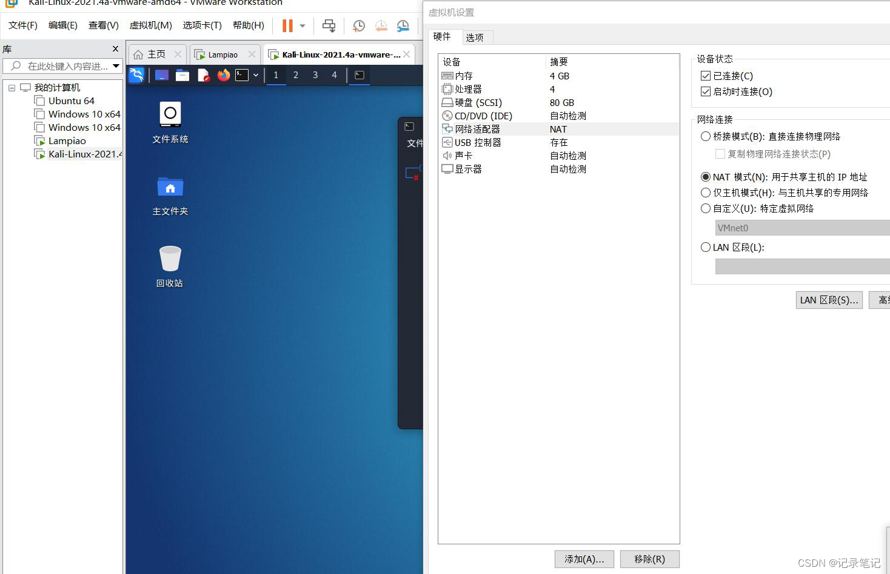The image size is (890, 574).
Task: Expand the Kali terminal launcher dropdown arrow
Action: (256, 75)
